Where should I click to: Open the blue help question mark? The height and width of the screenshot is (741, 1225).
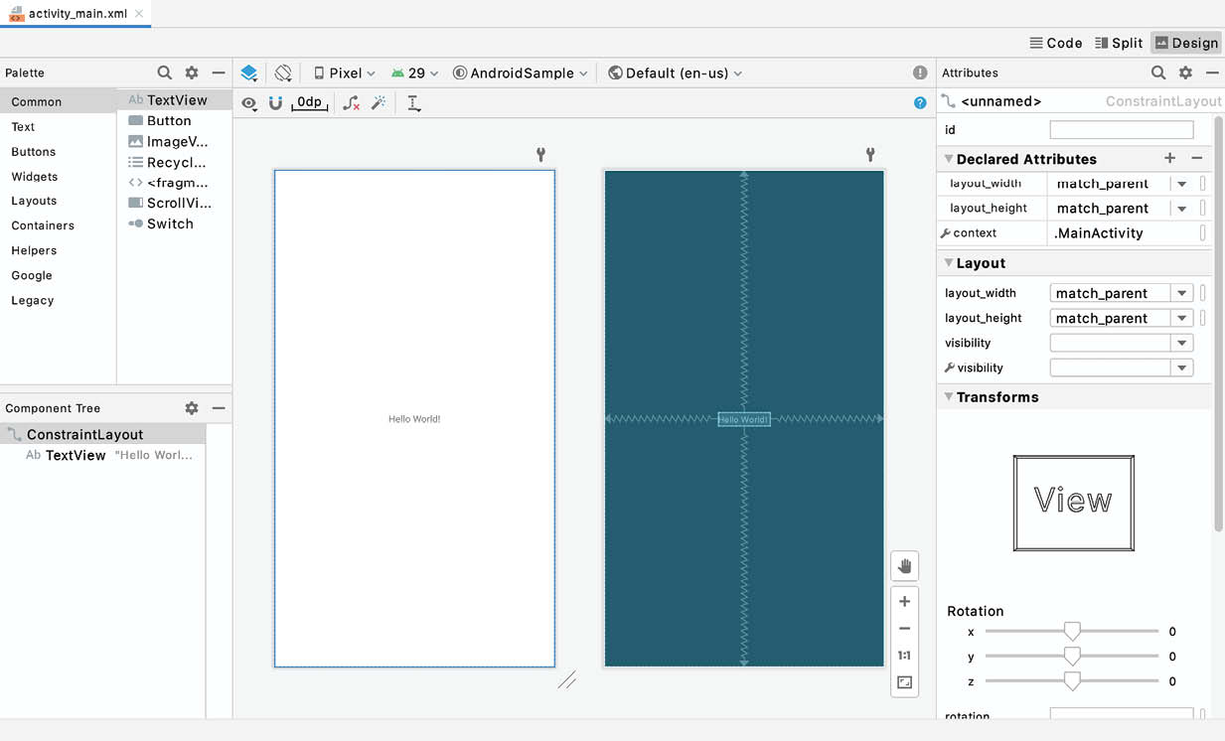920,102
